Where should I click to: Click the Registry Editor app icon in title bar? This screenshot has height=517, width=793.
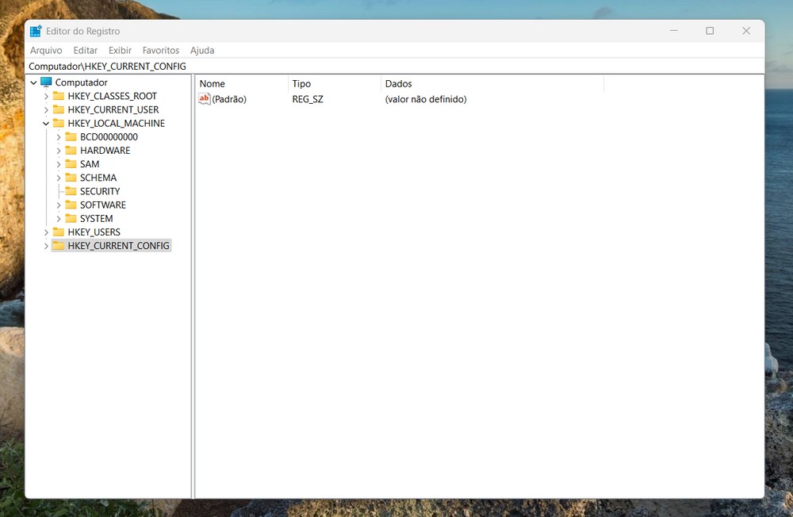(x=36, y=31)
